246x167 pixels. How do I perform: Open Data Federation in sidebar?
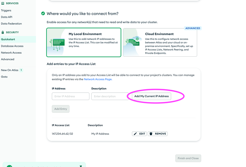point(11,23)
